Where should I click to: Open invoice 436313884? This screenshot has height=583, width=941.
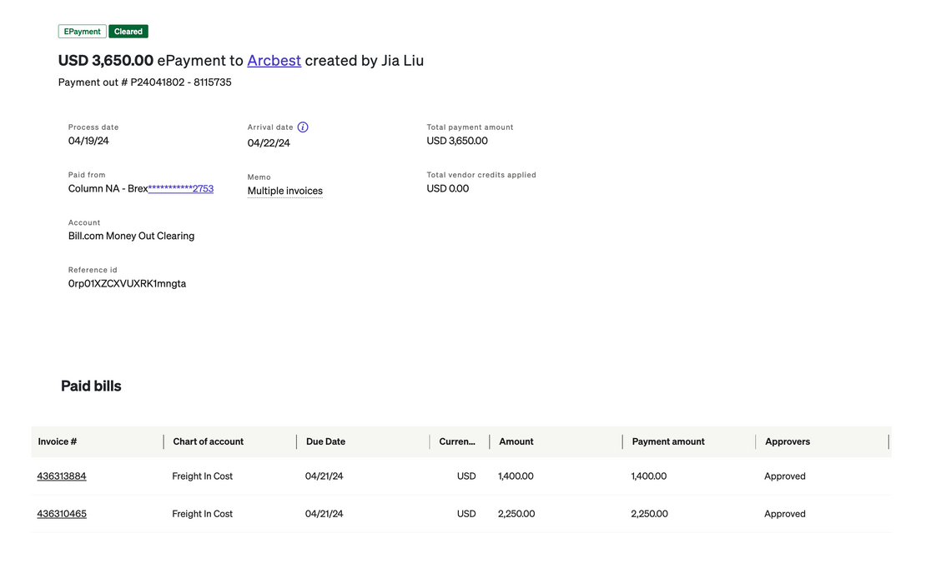coord(62,476)
